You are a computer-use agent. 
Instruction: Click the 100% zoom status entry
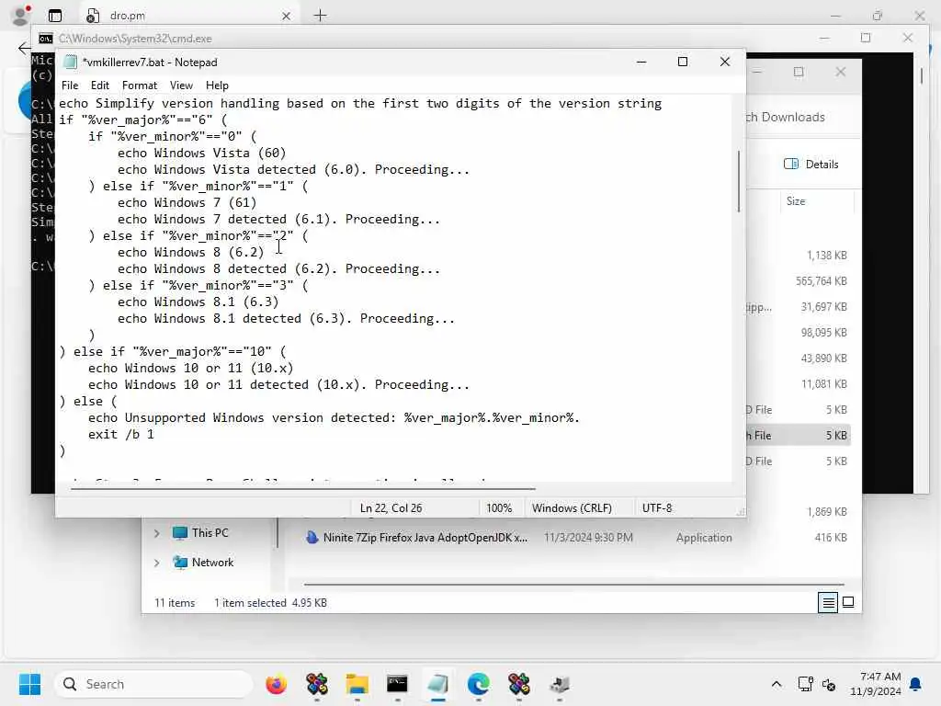coord(499,507)
